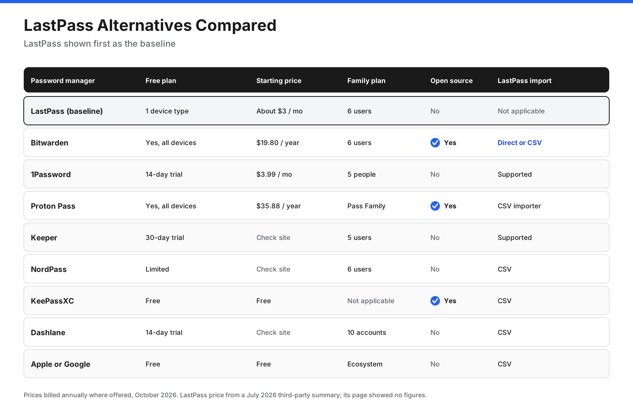Select the 'LastPass (baseline)' row name

pyautogui.click(x=67, y=111)
